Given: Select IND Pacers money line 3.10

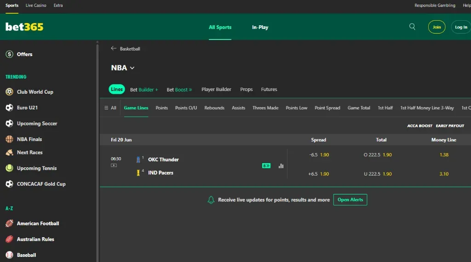Looking at the screenshot, I should pos(443,174).
